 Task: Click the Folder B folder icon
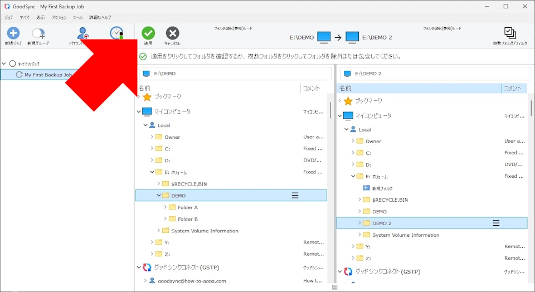click(172, 218)
